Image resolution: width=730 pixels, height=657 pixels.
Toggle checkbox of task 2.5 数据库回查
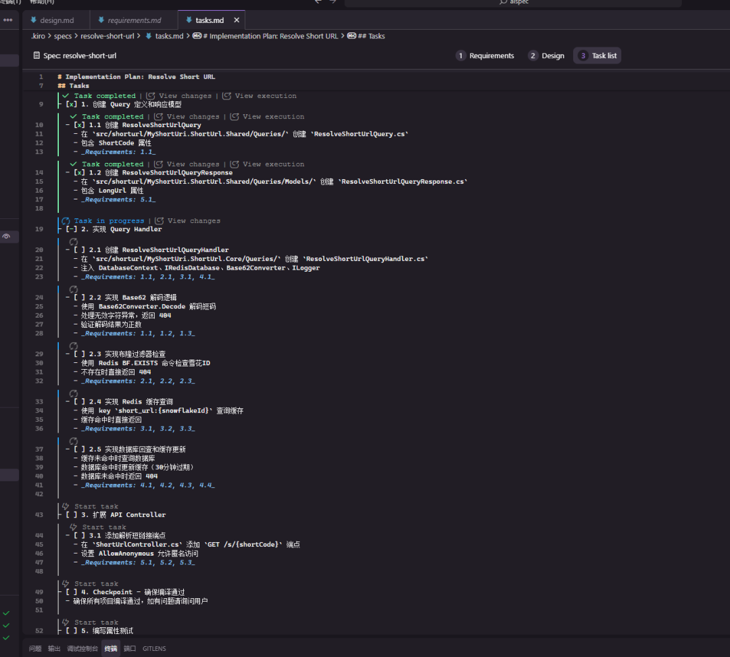coord(79,449)
